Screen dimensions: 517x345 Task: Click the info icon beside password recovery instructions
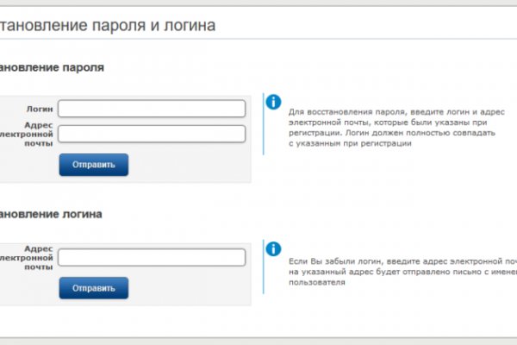(x=274, y=103)
